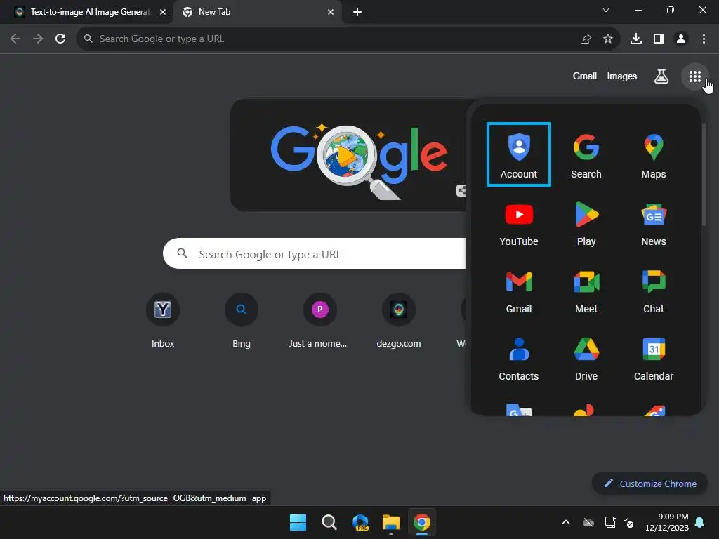Reload the current page
719x539 pixels.
point(60,39)
